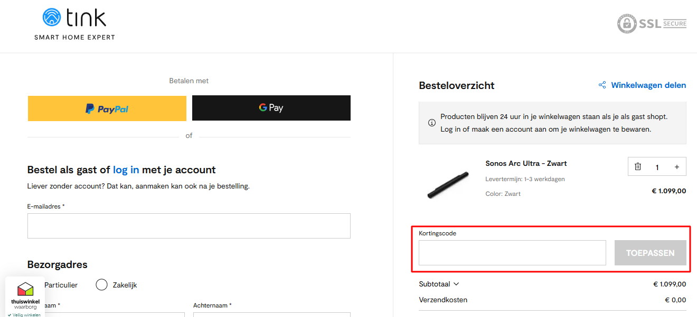The height and width of the screenshot is (317, 697).
Task: Focus the E-mailadres input field
Action: [189, 226]
